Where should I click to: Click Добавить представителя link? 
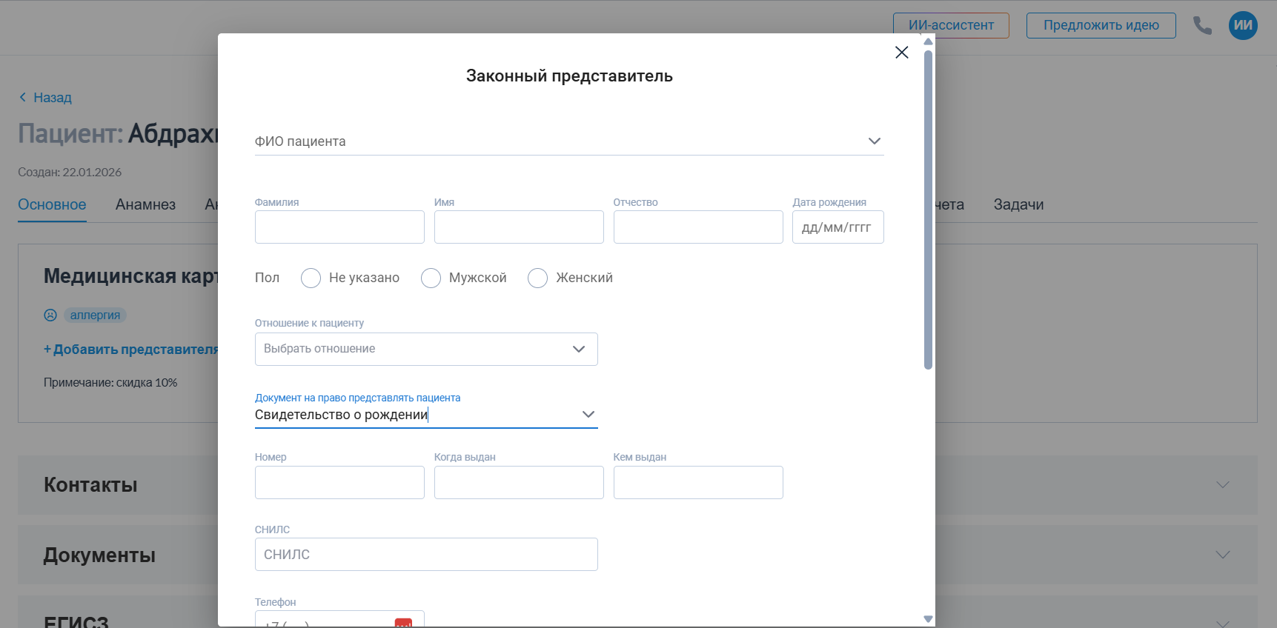(x=131, y=350)
